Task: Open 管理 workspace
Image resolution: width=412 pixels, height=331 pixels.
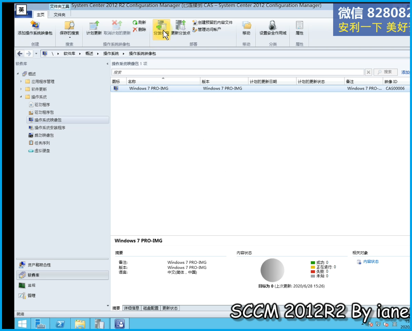Action: [63, 295]
